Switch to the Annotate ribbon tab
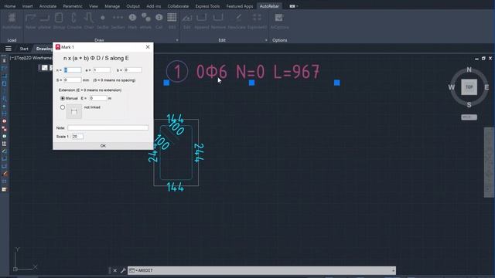Image resolution: width=495 pixels, height=278 pixels. (x=48, y=6)
